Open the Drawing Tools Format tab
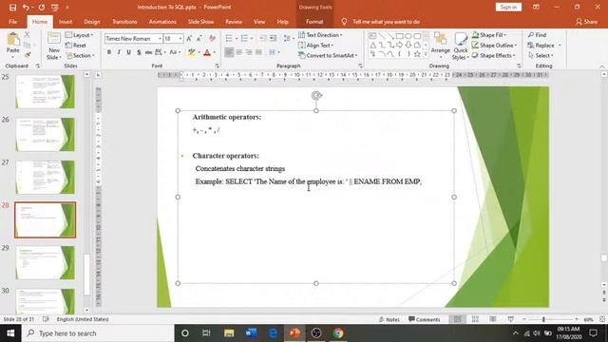608x342 pixels. [314, 22]
